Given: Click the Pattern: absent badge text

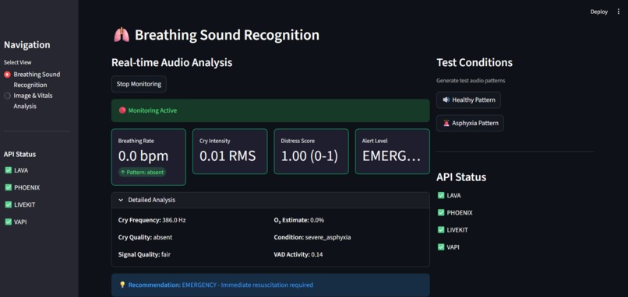Looking at the screenshot, I should [145, 172].
